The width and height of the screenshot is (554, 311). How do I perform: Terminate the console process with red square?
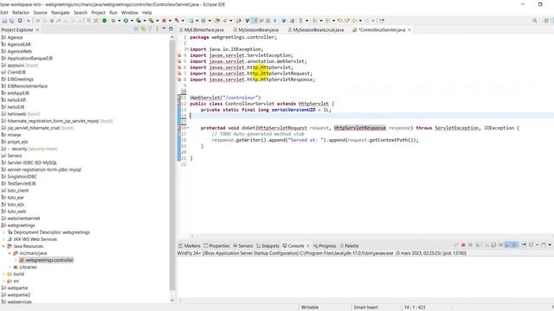[x=463, y=245]
